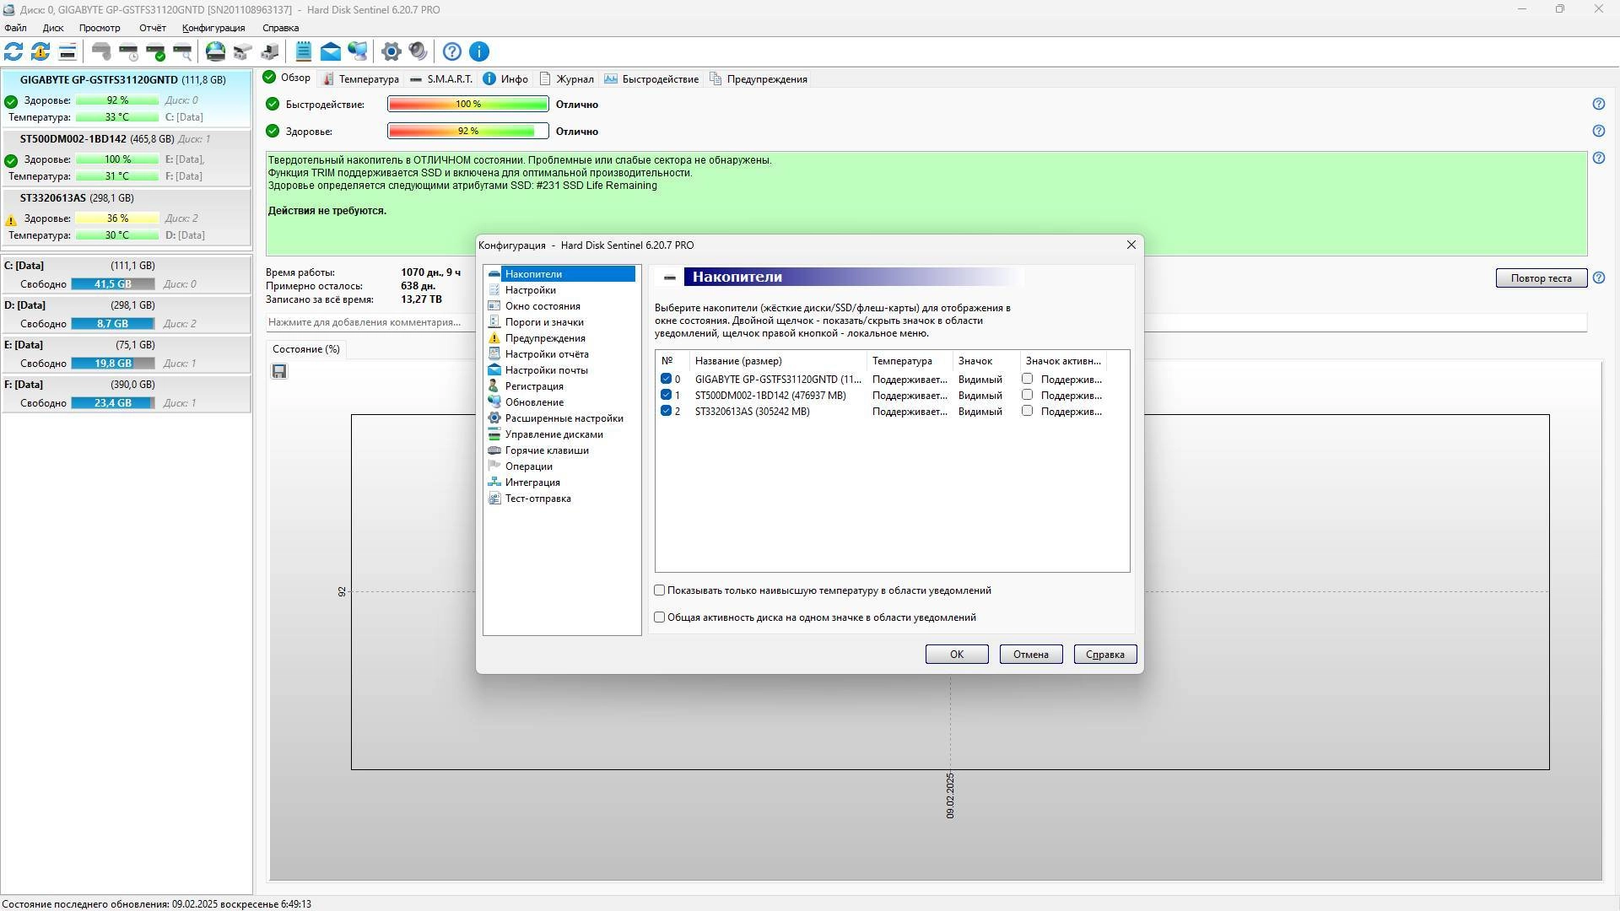Viewport: 1620px width, 911px height.
Task: Sort drive list by Температура column header
Action: [x=910, y=361]
